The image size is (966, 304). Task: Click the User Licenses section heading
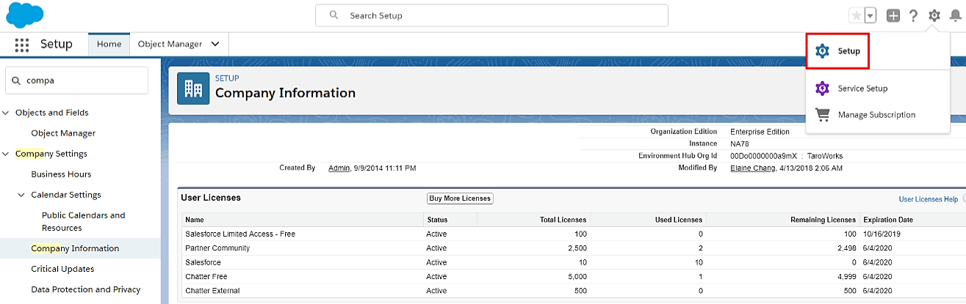(x=211, y=198)
